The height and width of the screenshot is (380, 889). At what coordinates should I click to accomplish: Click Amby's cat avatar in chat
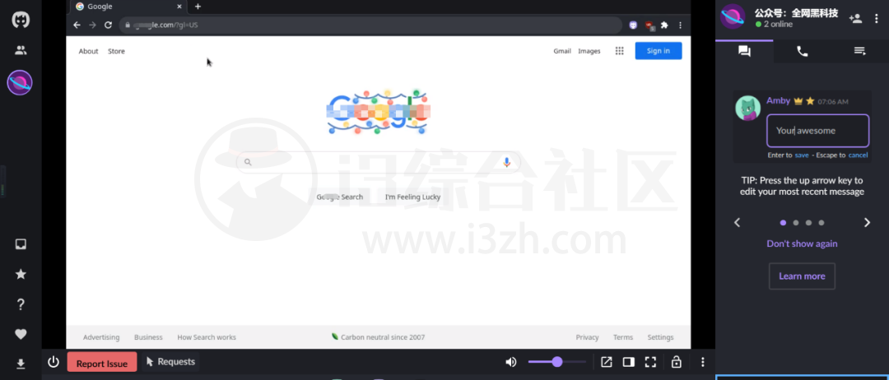pyautogui.click(x=747, y=109)
